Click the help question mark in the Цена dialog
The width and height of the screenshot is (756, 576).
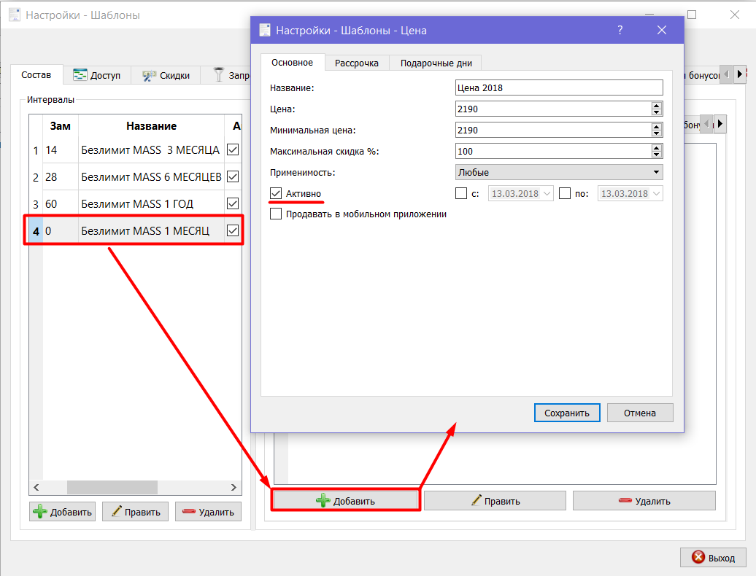620,30
